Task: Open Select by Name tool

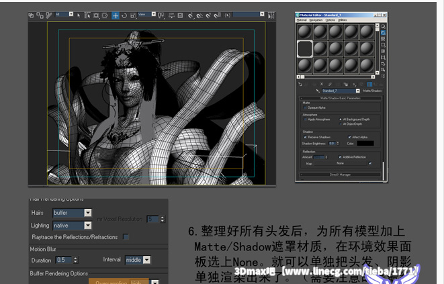Action: click(x=87, y=15)
